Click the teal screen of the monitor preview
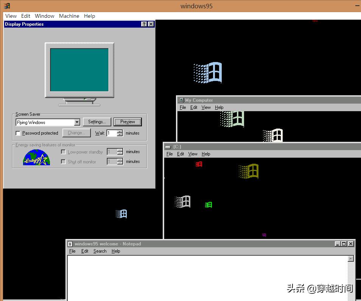The image size is (361, 301). (x=79, y=70)
